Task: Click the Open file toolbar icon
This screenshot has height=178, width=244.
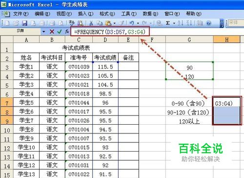Action: pos(16,23)
